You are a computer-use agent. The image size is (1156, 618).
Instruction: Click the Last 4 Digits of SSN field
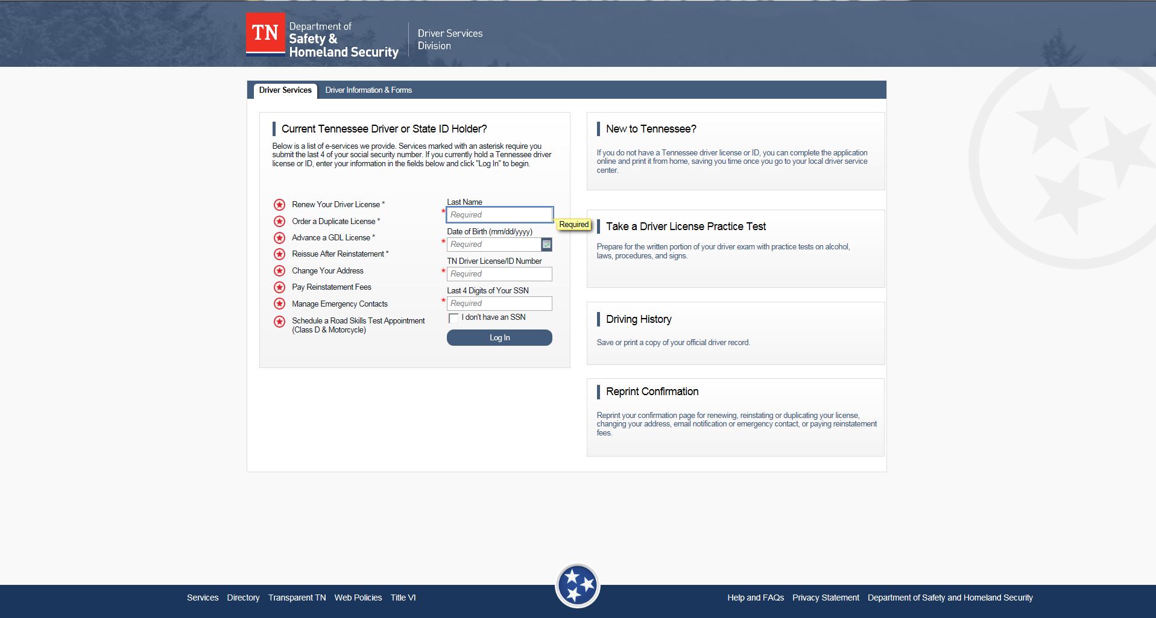pos(499,304)
